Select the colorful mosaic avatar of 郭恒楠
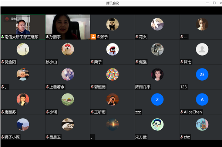 [112, 74]
